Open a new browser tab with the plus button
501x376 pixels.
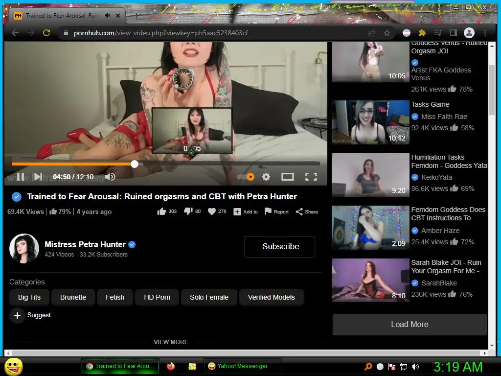137,15
